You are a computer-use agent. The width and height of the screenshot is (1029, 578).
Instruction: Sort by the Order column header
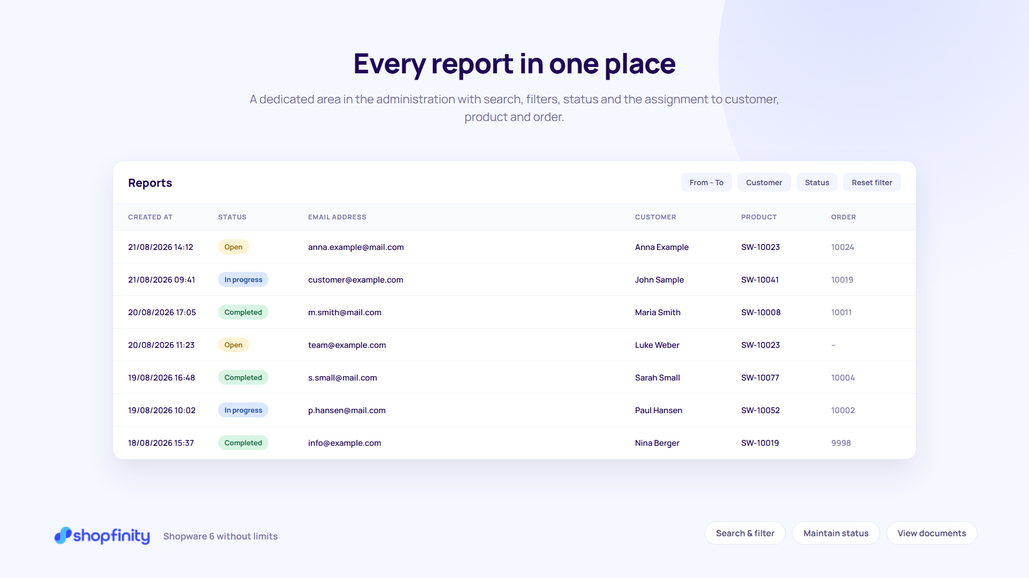[844, 217]
